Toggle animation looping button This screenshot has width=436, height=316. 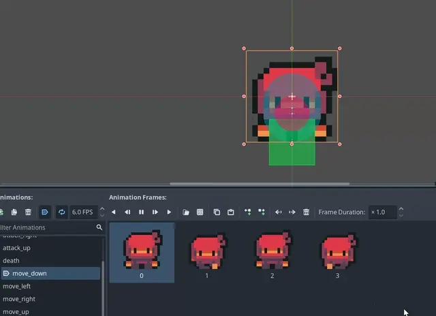(x=61, y=212)
